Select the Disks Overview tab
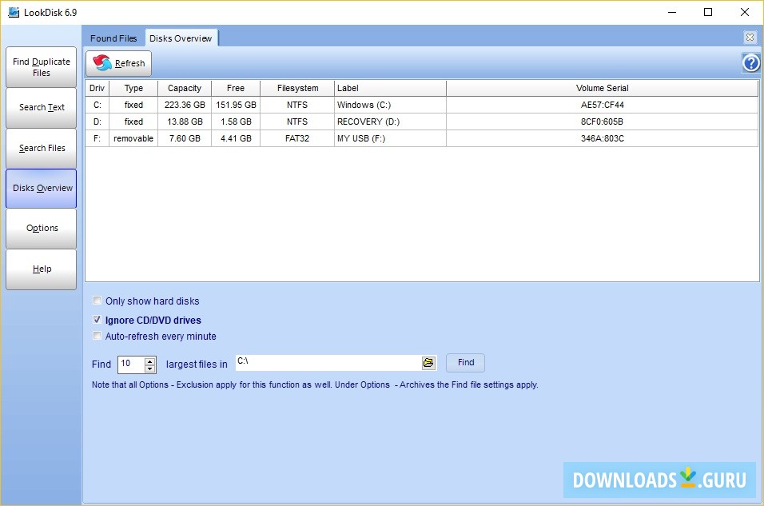The image size is (764, 506). pos(181,38)
